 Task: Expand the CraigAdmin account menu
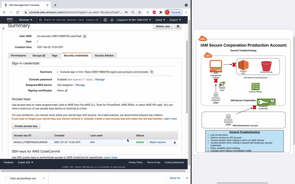click(134, 20)
